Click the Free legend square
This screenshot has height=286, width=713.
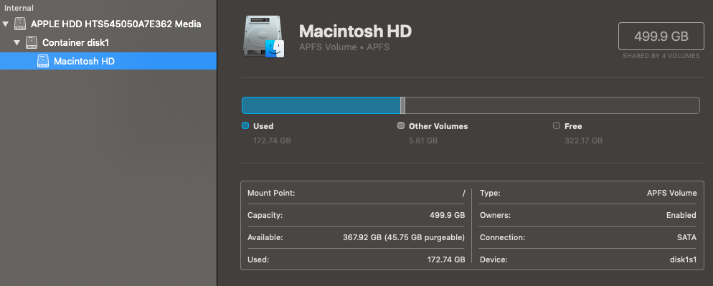click(557, 126)
